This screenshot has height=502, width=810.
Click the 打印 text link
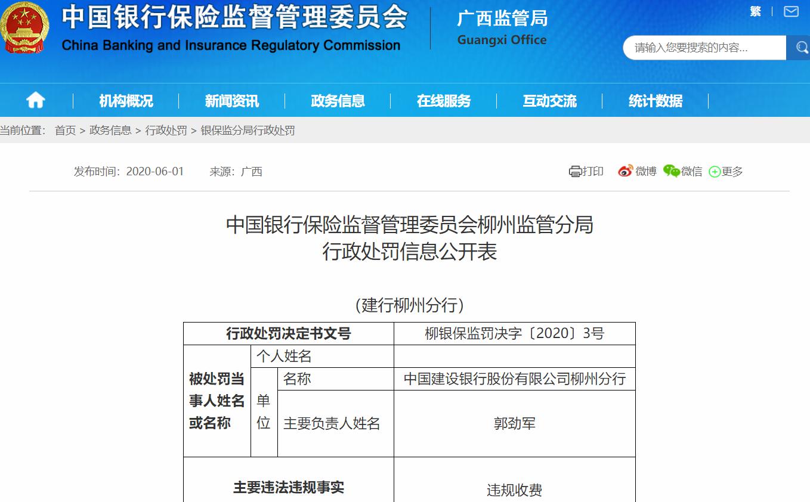593,172
